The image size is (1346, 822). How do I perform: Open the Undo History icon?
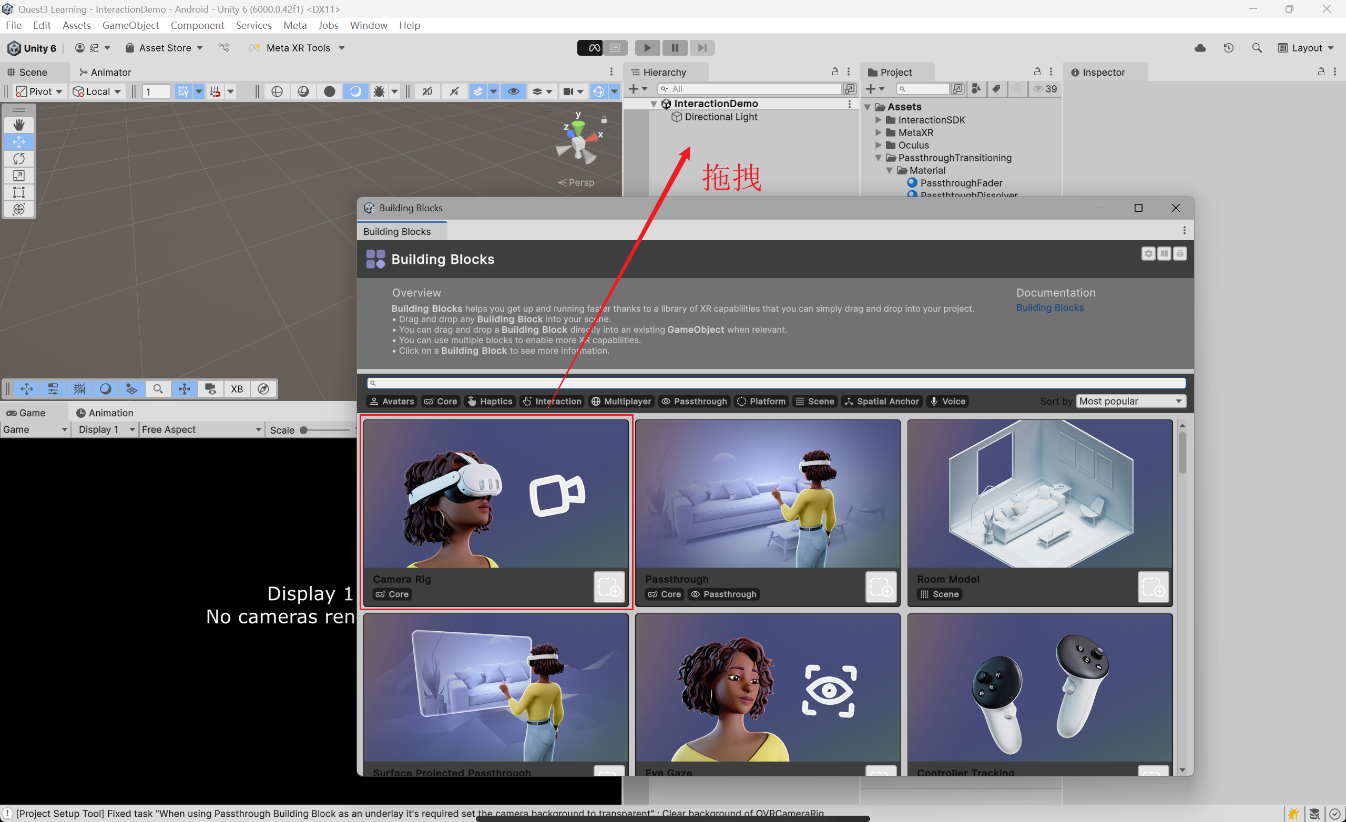tap(1229, 48)
